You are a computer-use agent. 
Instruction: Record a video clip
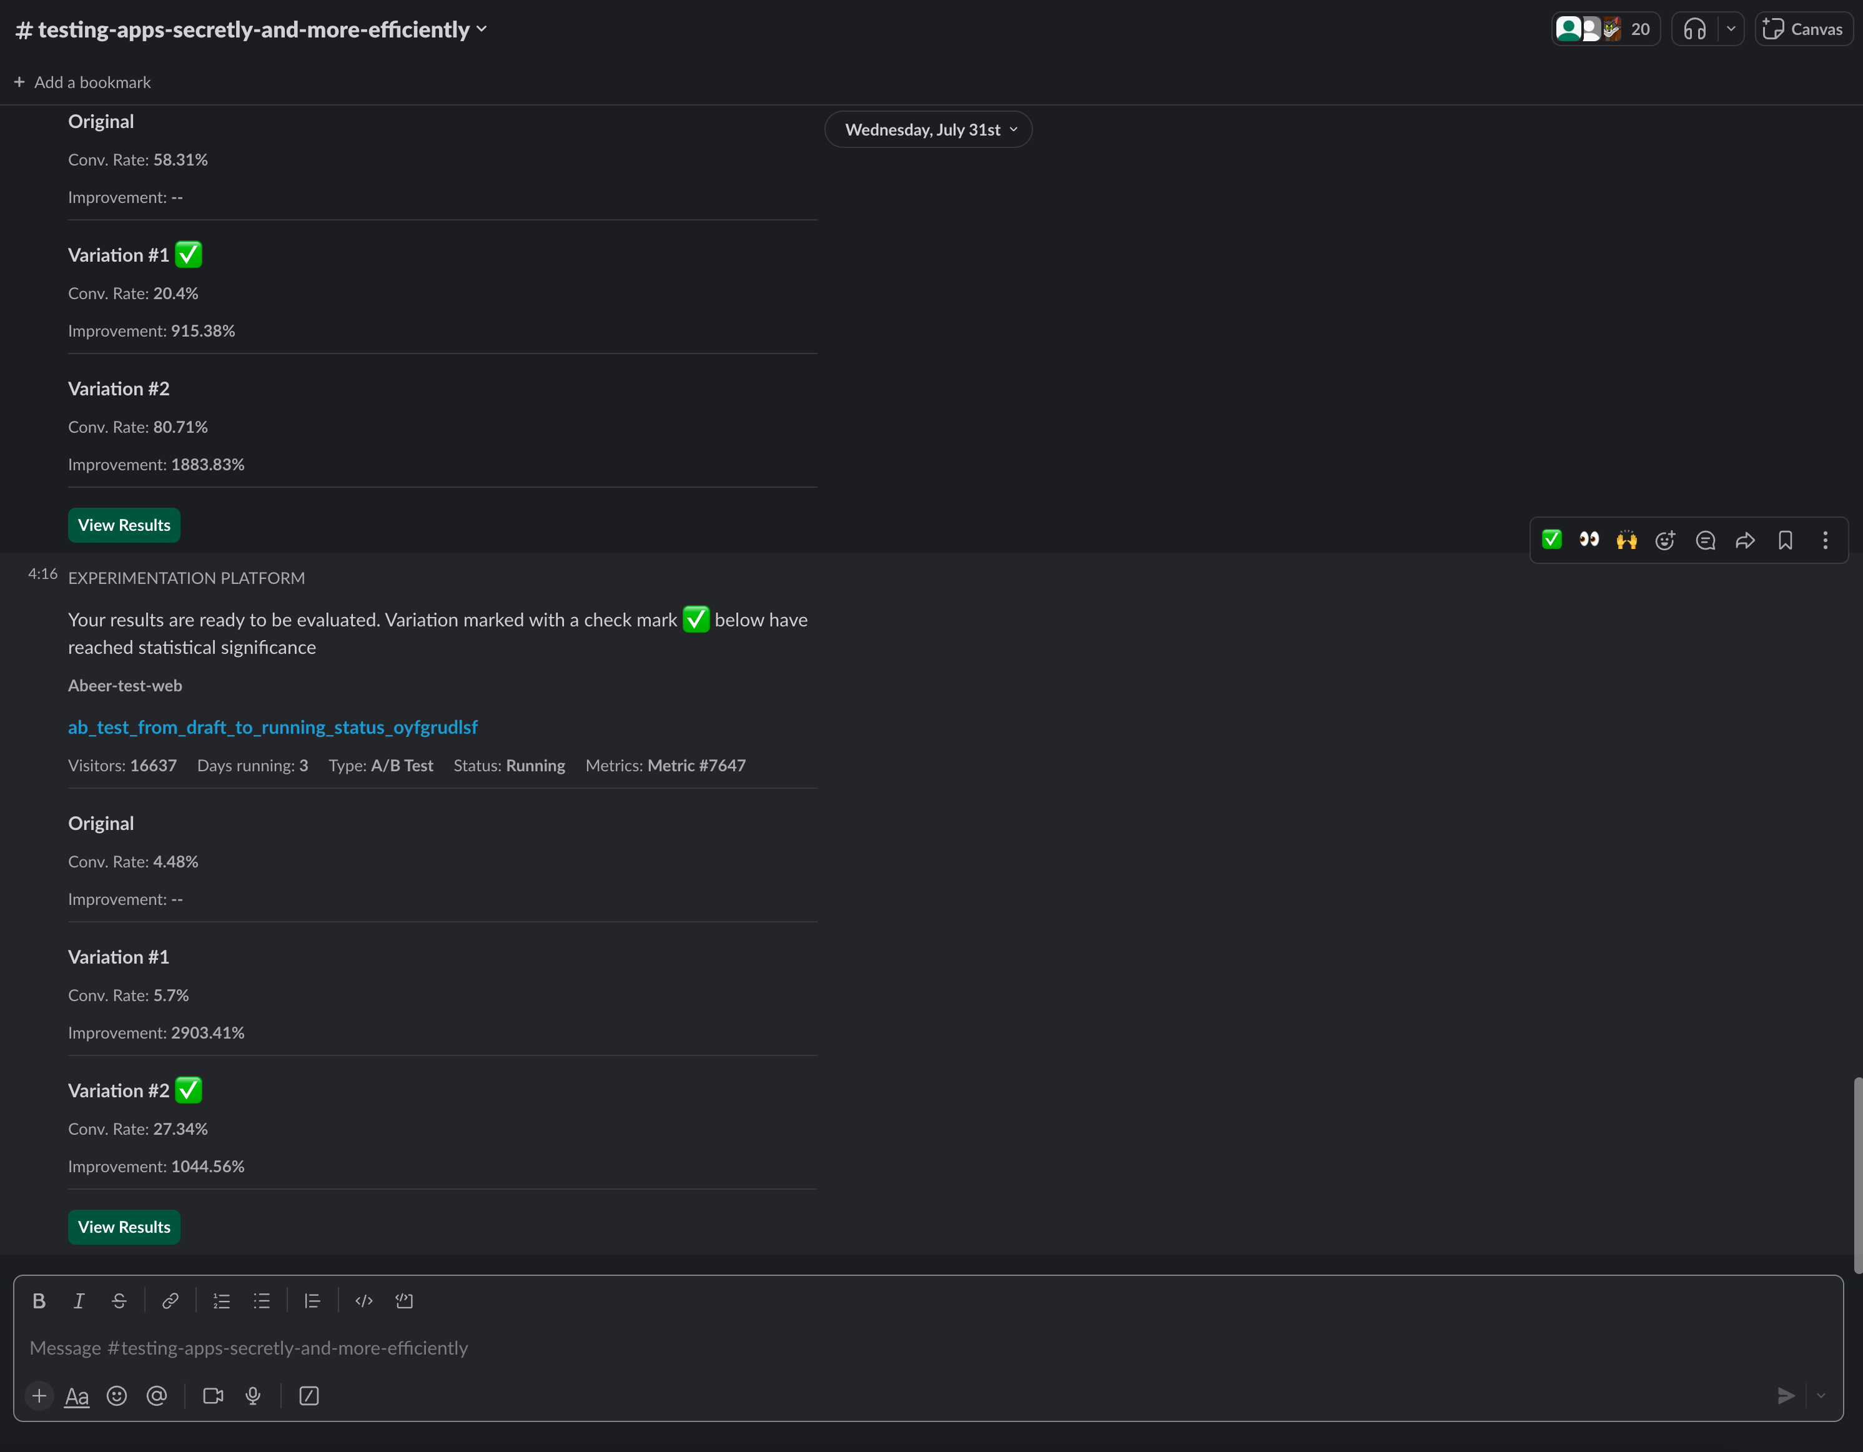click(213, 1396)
